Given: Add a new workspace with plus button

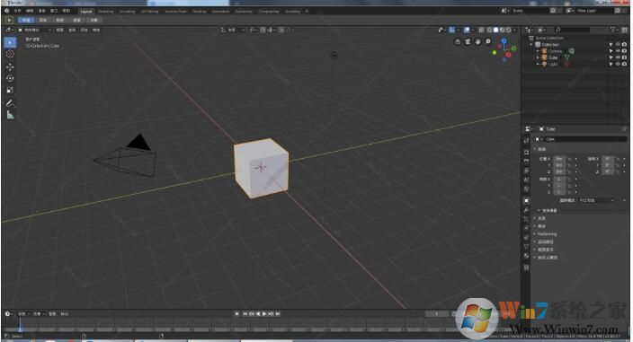Looking at the screenshot, I should (x=307, y=12).
